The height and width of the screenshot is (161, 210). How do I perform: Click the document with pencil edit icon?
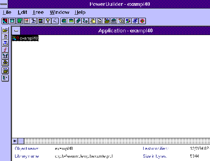(x=121, y=21)
